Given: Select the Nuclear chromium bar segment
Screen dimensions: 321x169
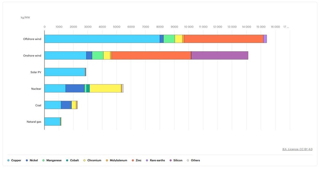Looking at the screenshot, I should 105,88.
